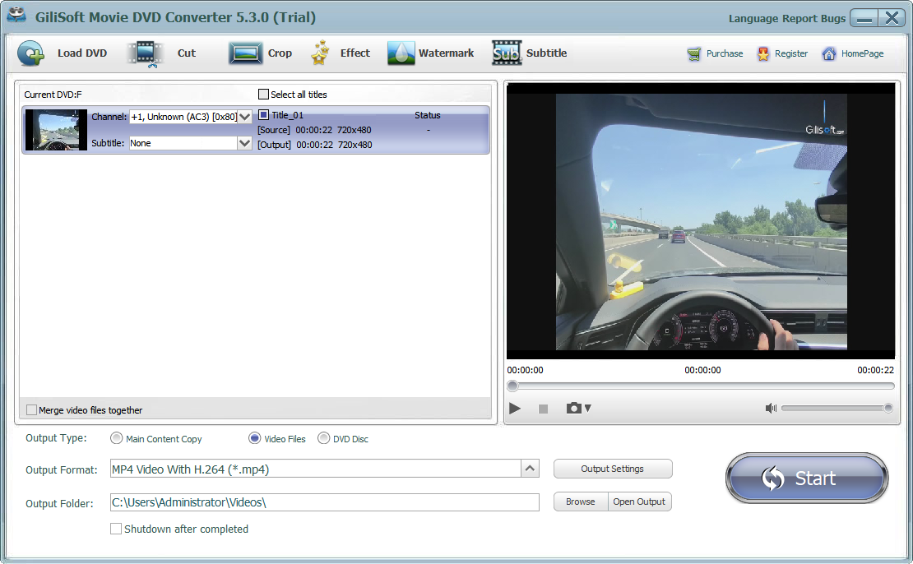Click the Output Folder path field
Screen dimensions: 913x564
324,502
